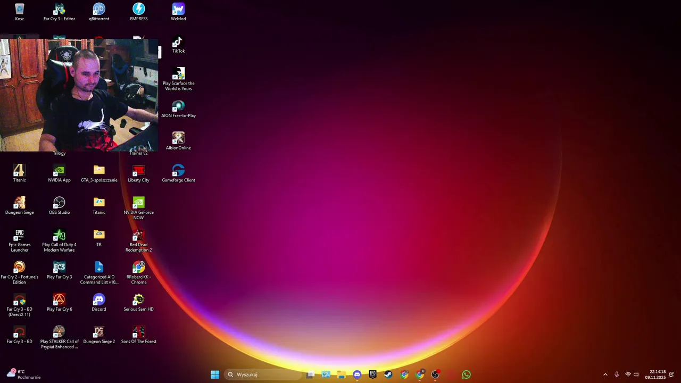Open the Titanic folder icon

99,206
